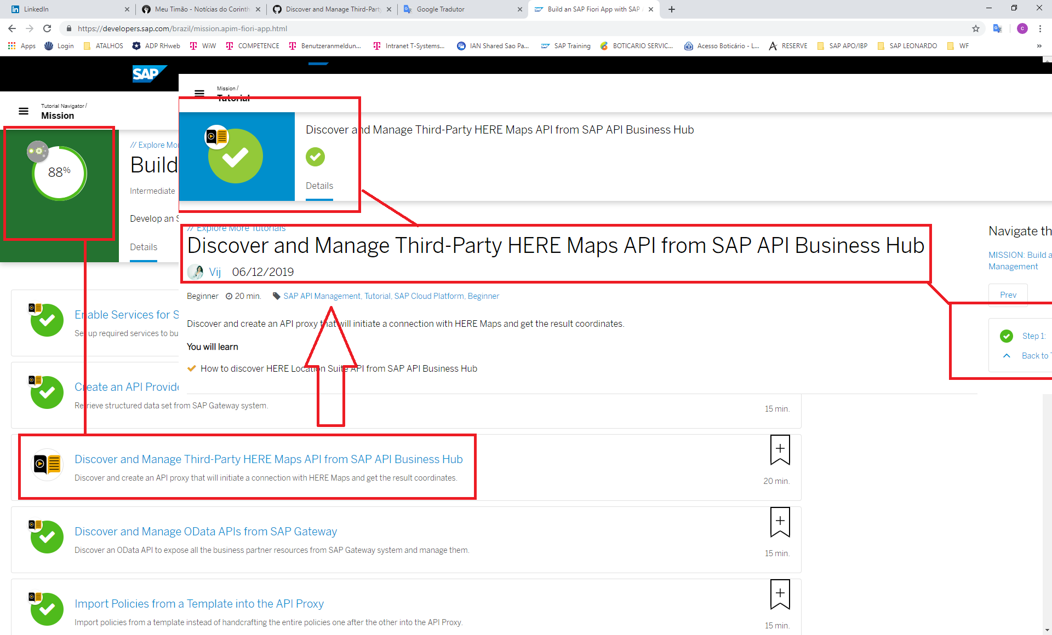Click the 88% mission progress circle
1052x635 pixels.
pyautogui.click(x=59, y=173)
